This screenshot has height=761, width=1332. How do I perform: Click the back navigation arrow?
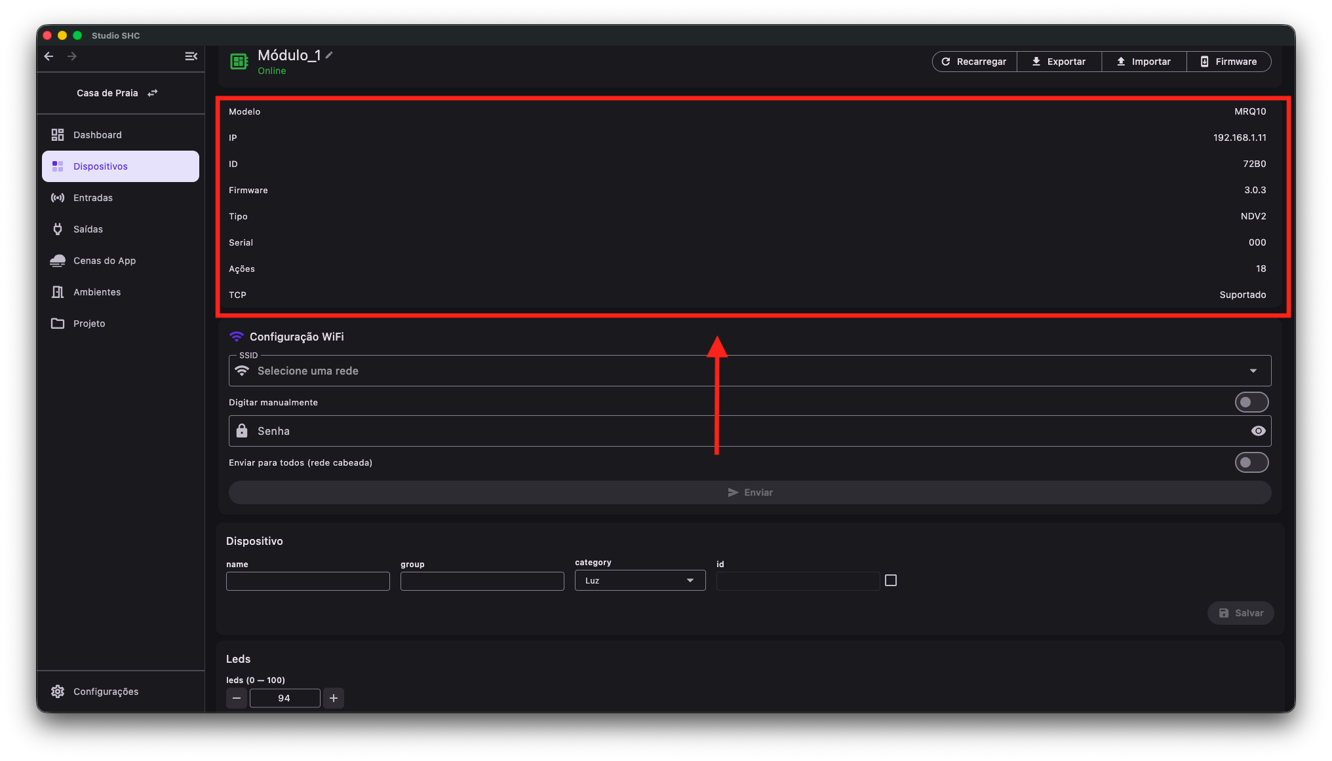[x=49, y=56]
